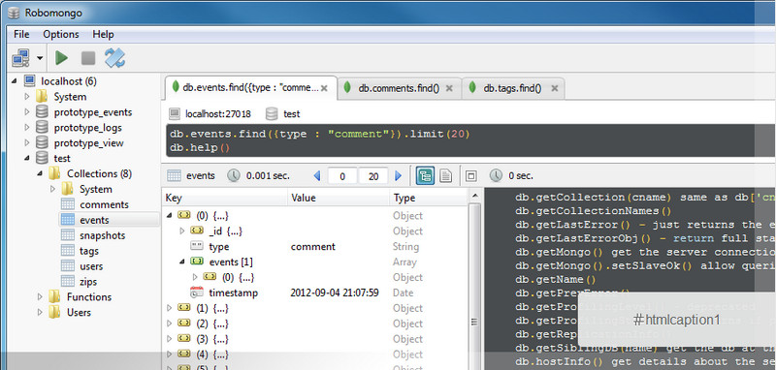This screenshot has height=370, width=776.
Task: Click the events collection icon in results bar
Action: click(174, 175)
